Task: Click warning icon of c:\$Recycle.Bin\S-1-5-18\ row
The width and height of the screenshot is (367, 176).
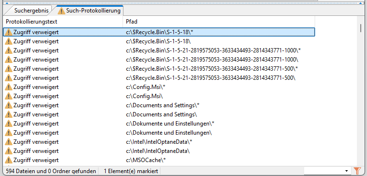Action: pos(9,41)
